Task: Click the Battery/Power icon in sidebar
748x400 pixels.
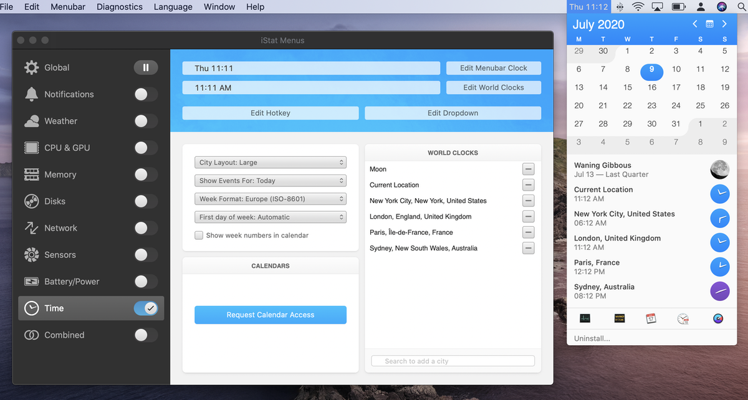Action: coord(31,282)
